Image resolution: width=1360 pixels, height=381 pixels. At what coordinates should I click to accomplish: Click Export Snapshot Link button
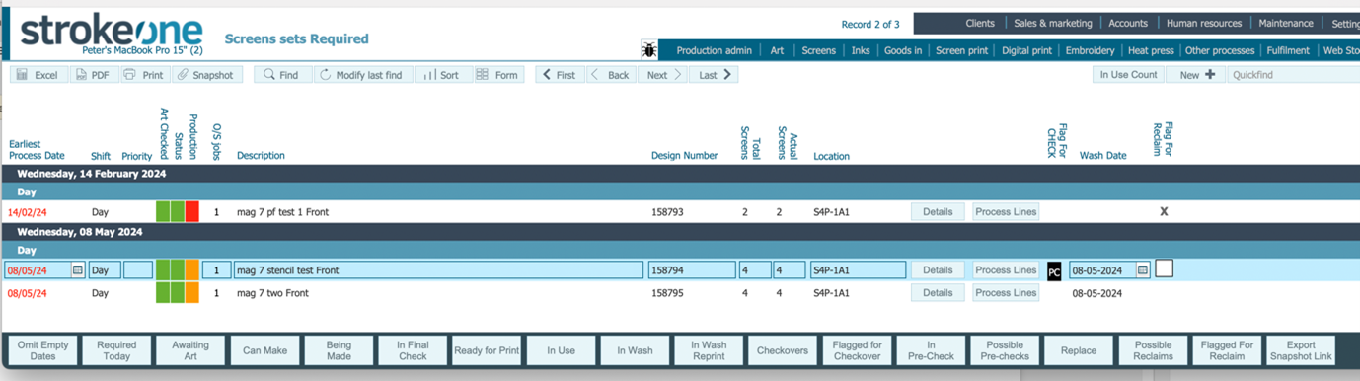click(1301, 350)
